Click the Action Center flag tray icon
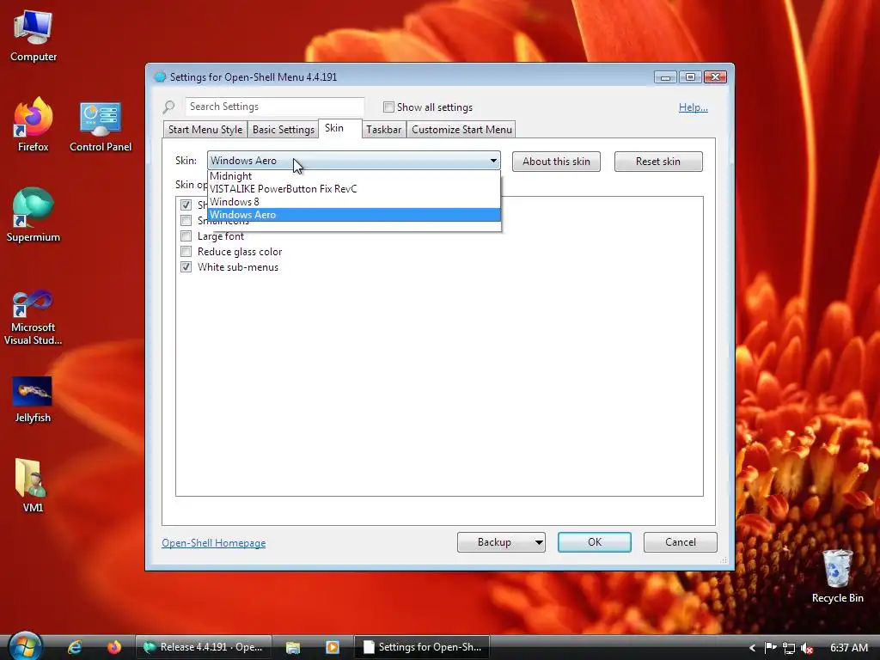The width and height of the screenshot is (880, 660). point(771,647)
